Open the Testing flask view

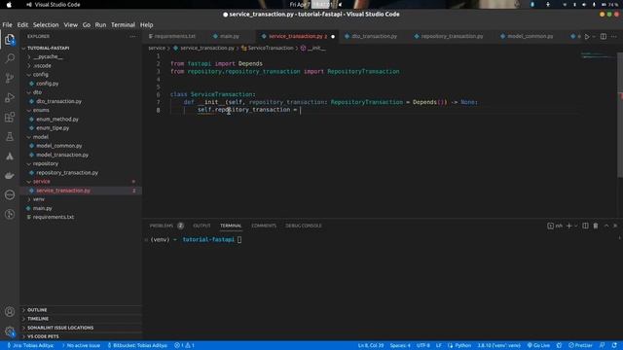click(10, 136)
